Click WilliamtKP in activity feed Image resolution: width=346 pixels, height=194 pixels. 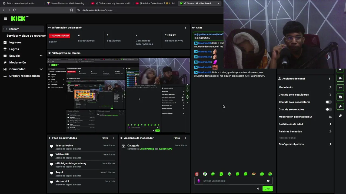point(62,154)
